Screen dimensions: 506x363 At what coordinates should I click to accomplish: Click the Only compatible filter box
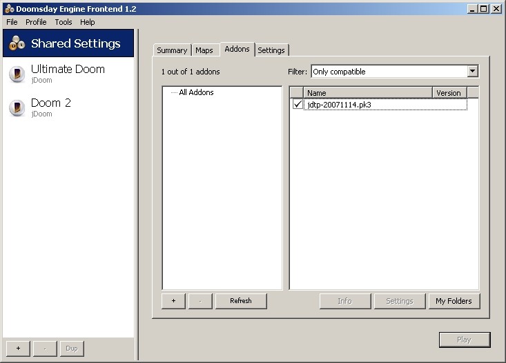388,72
